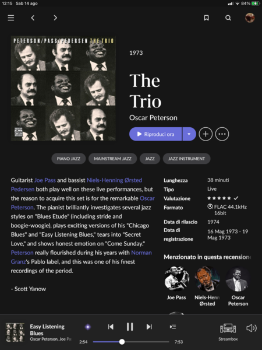Pause the current track
The height and width of the screenshot is (350, 262).
(130, 327)
